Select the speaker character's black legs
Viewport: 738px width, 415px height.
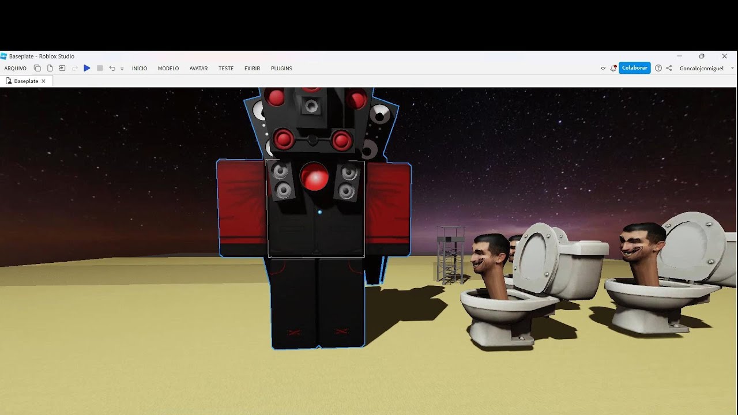click(x=318, y=303)
